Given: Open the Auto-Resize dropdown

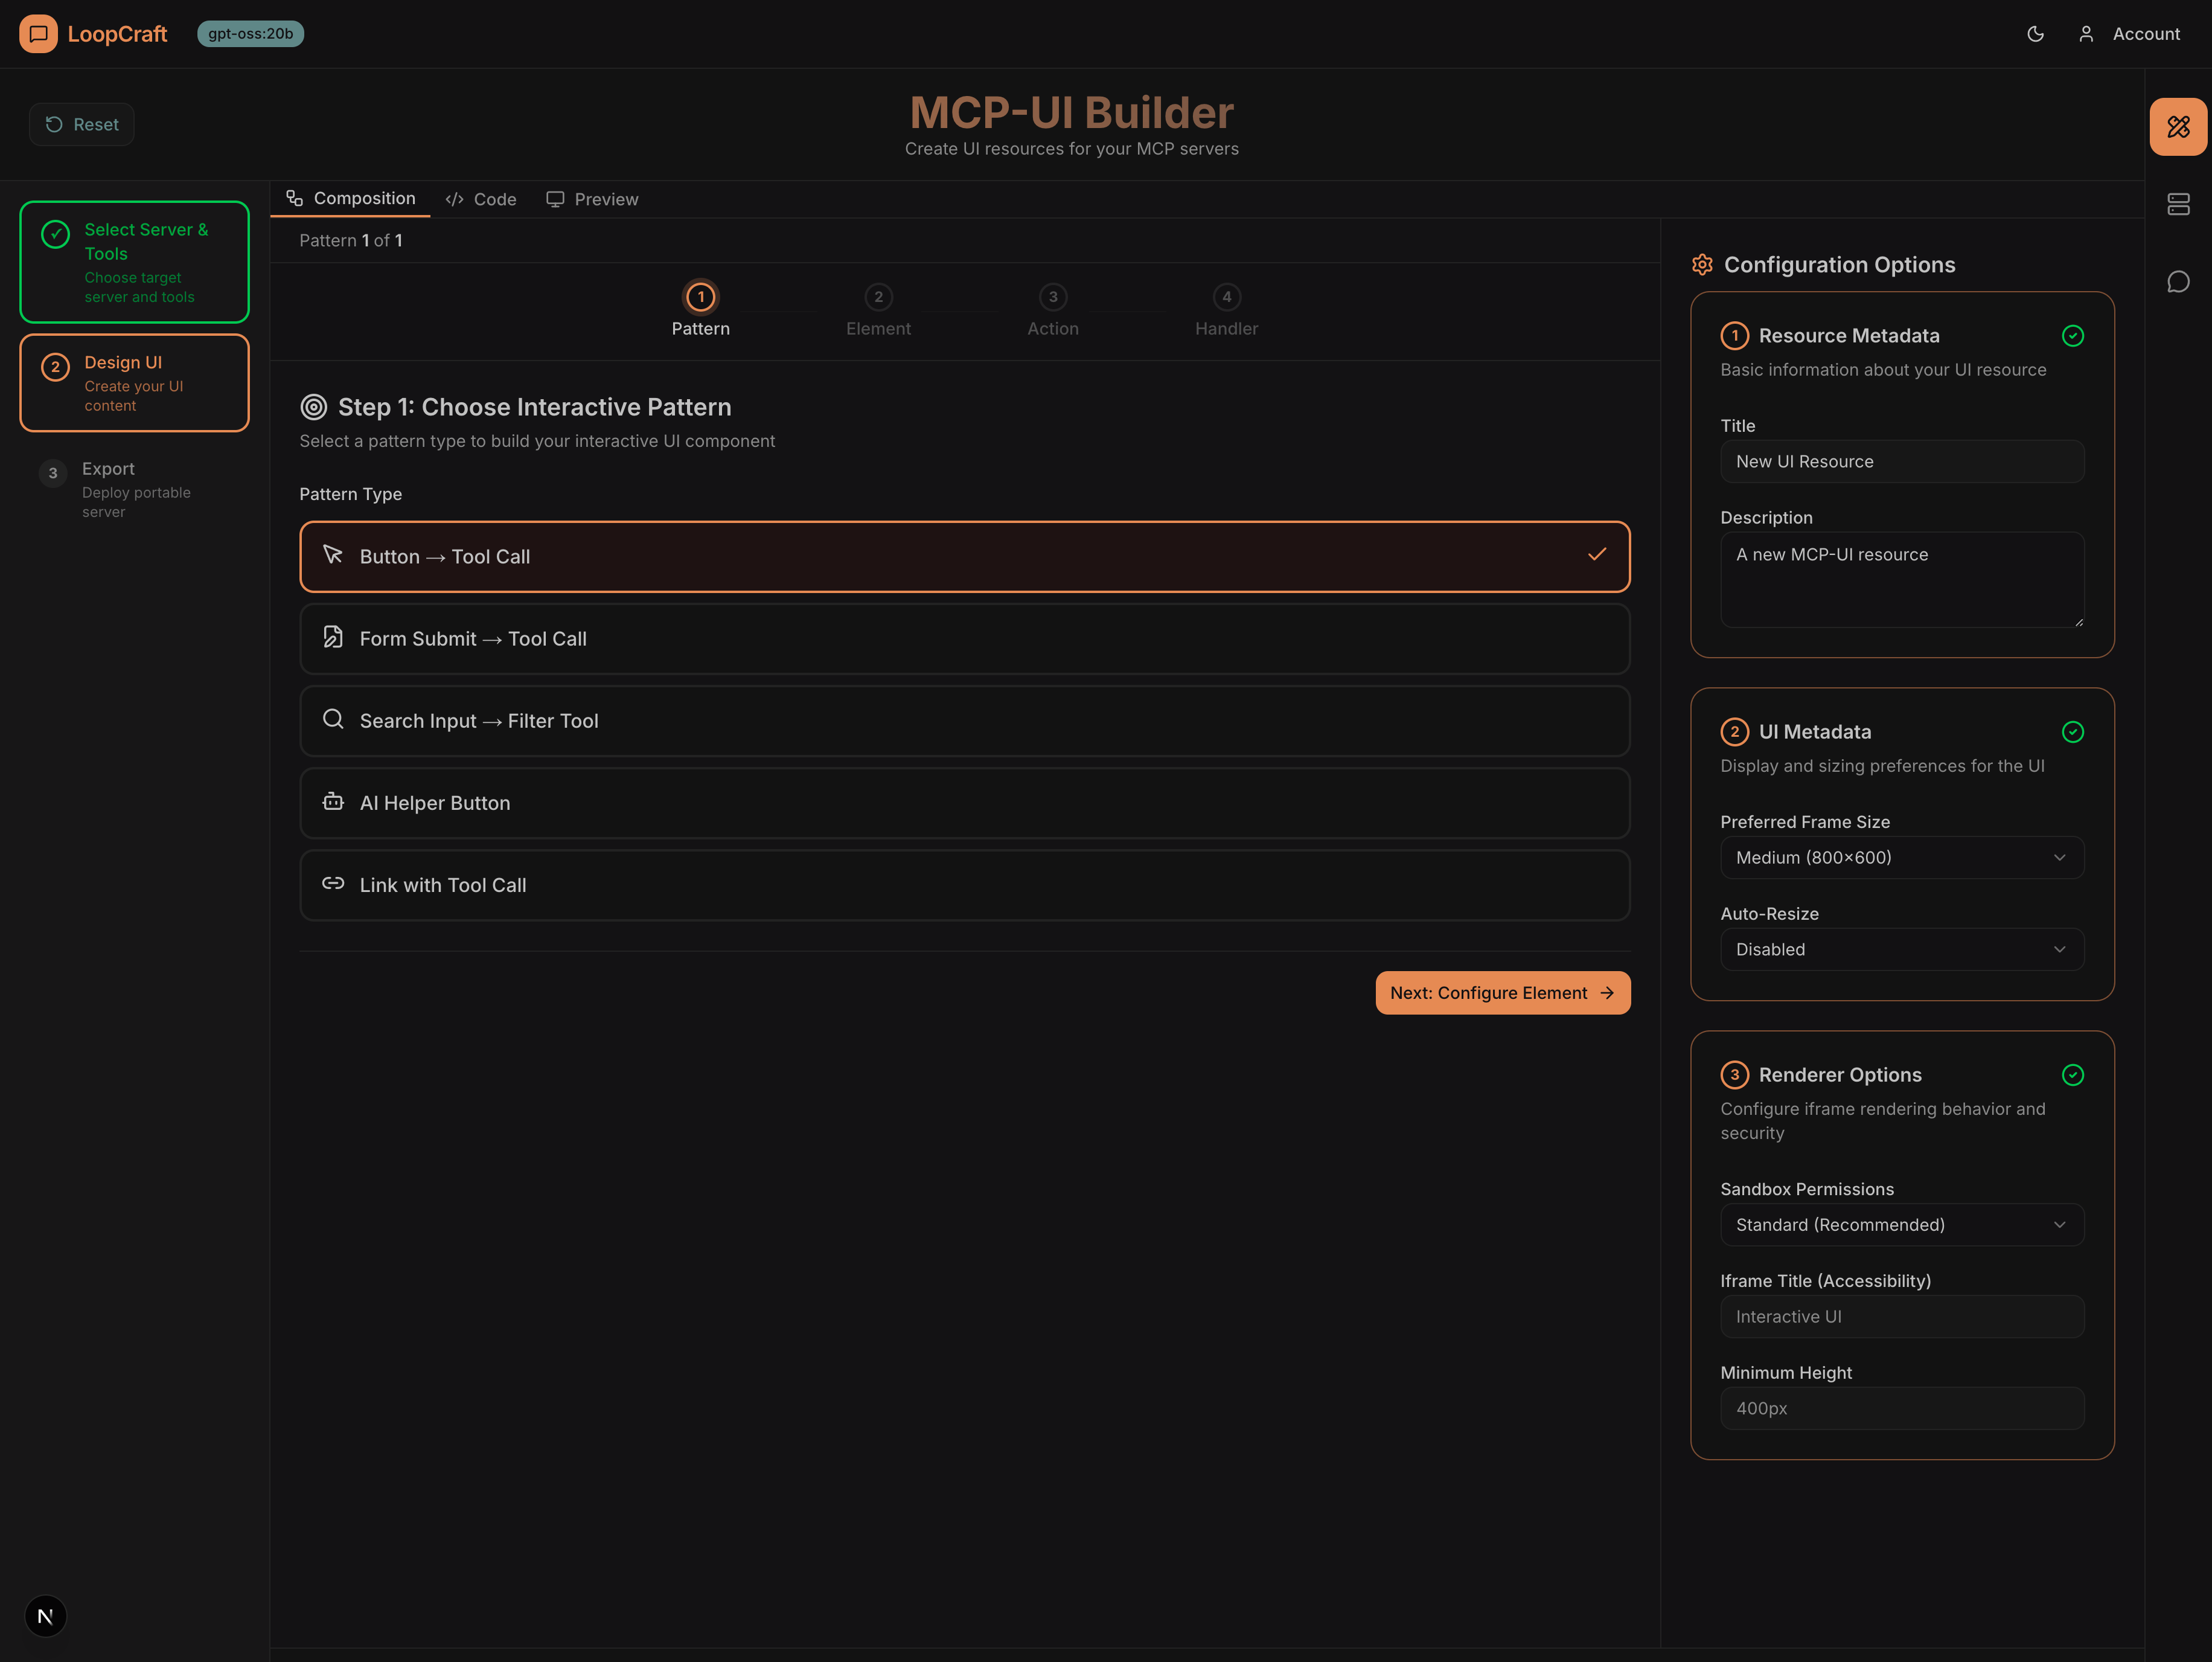Looking at the screenshot, I should tap(1901, 949).
